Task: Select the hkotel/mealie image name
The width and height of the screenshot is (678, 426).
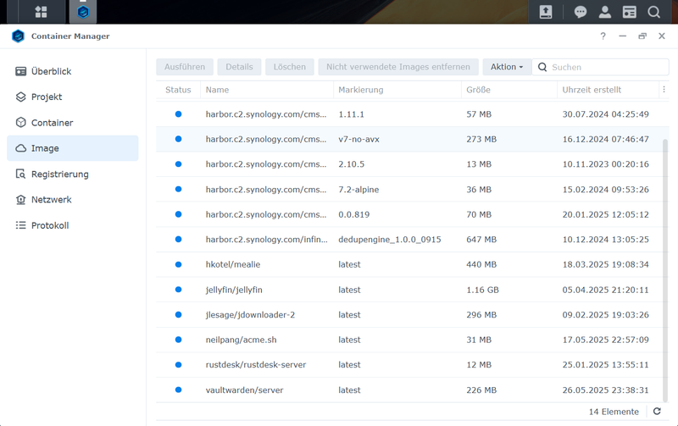Action: tap(233, 264)
